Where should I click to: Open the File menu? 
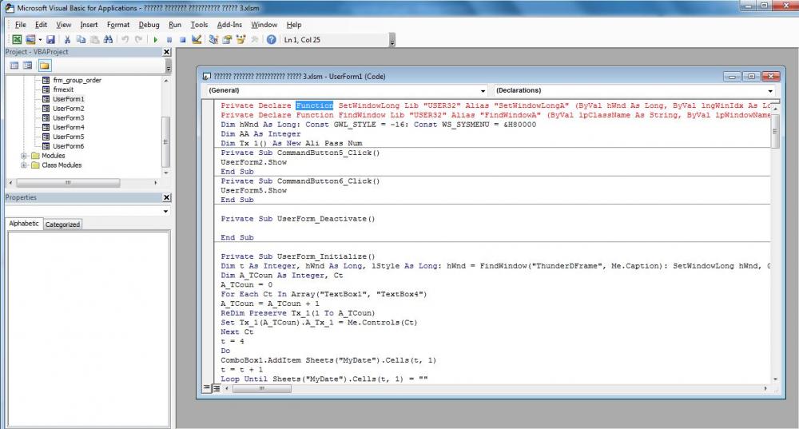click(x=21, y=25)
